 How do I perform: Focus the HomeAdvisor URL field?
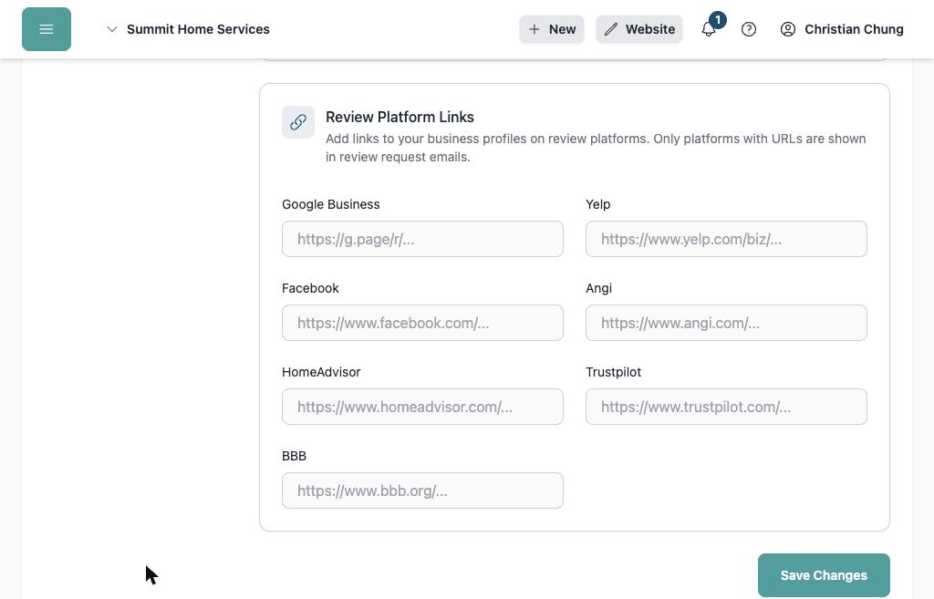click(x=422, y=407)
